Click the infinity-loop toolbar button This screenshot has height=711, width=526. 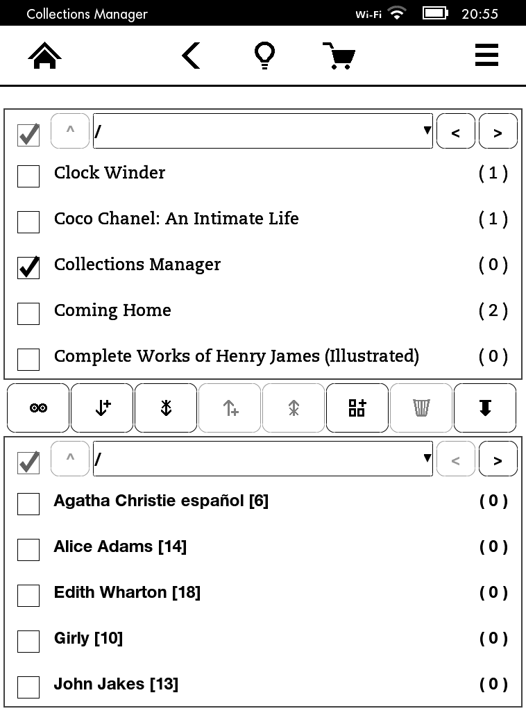click(x=38, y=408)
